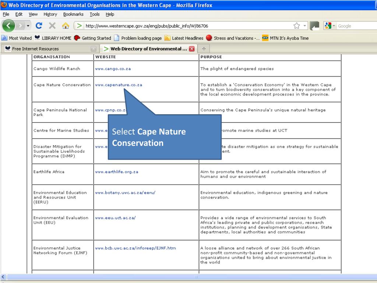377x283 pixels.
Task: Open the Getting Started bookmark
Action: pyautogui.click(x=92, y=38)
